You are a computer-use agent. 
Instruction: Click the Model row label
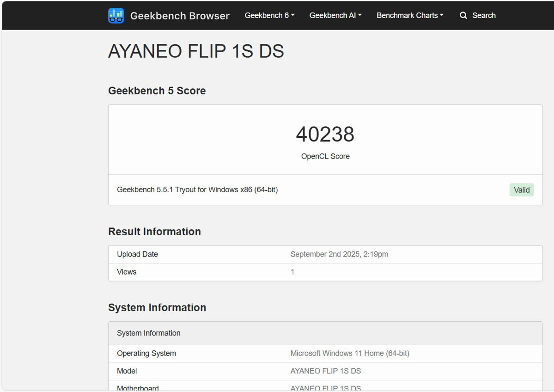tap(127, 371)
